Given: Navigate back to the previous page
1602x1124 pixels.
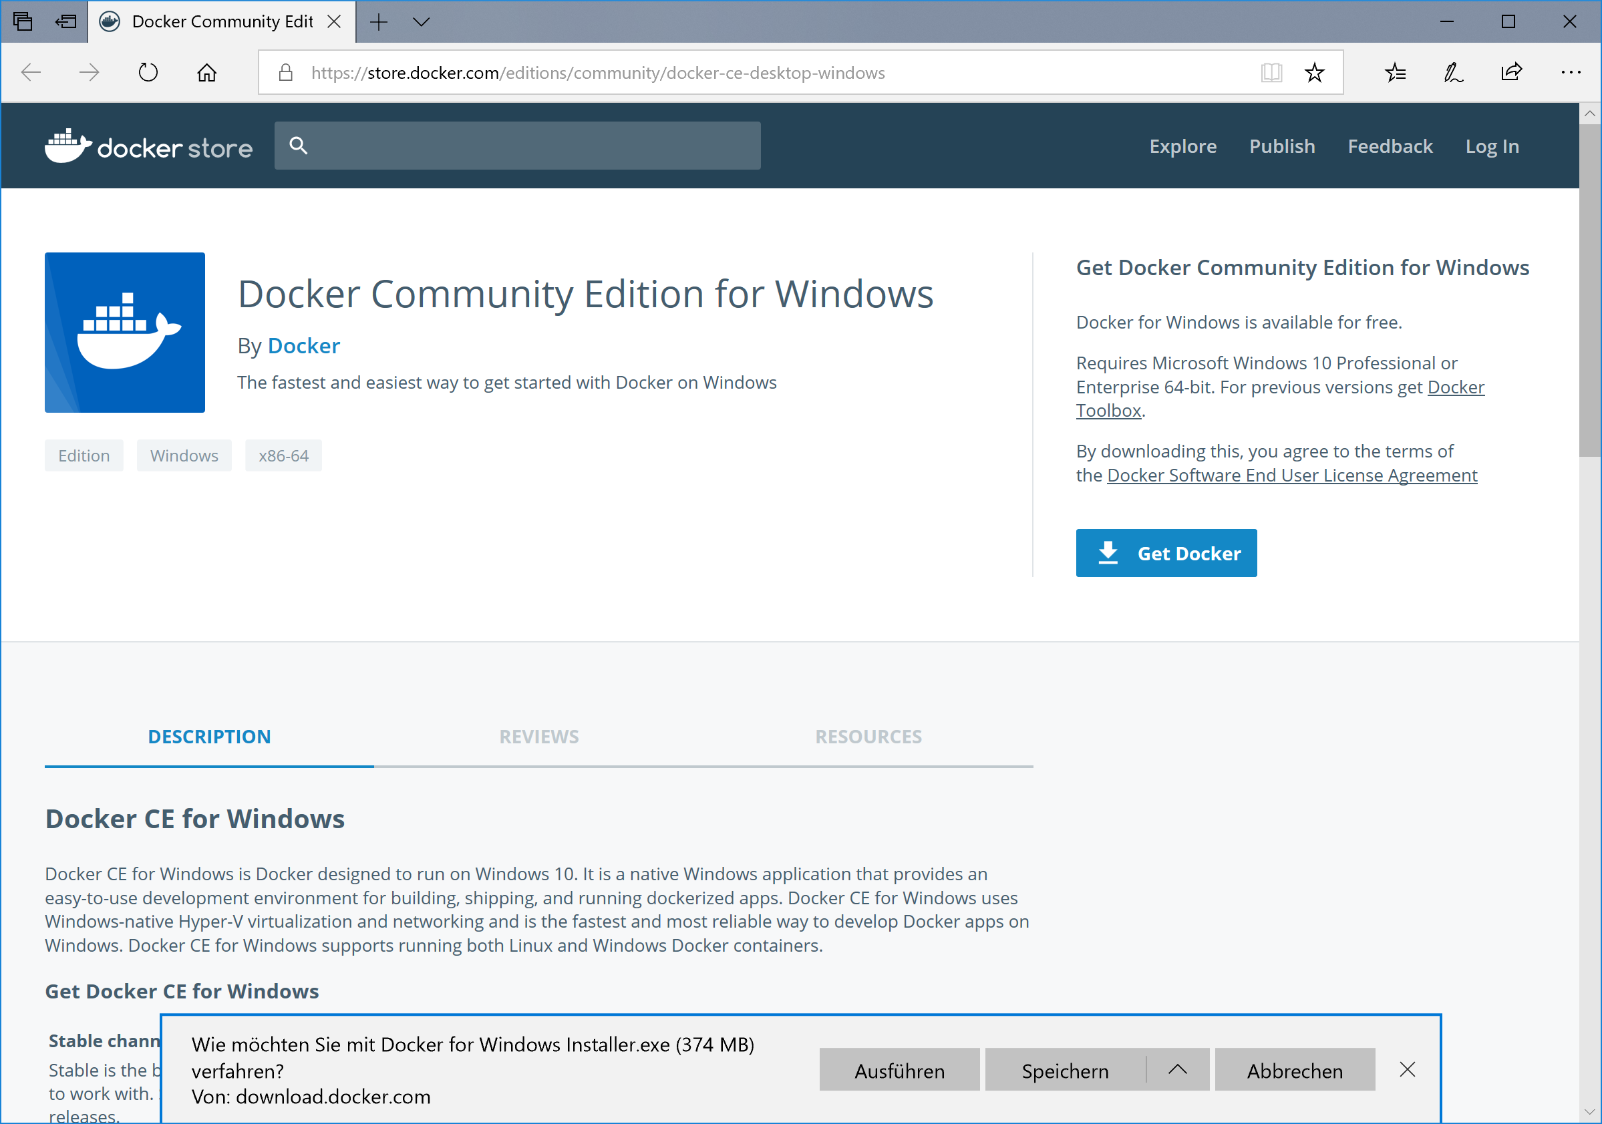Looking at the screenshot, I should (31, 72).
